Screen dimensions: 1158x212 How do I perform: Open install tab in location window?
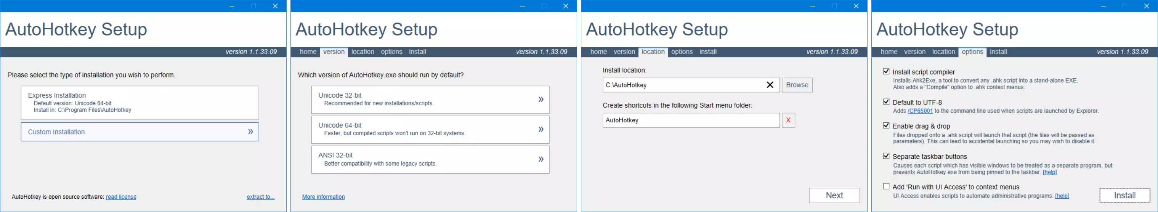[x=708, y=52]
